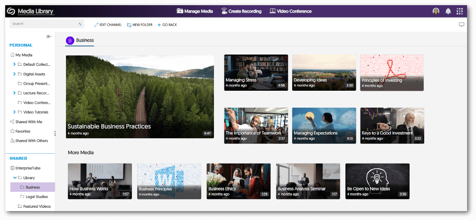Viewport: 476px width, 220px height.
Task: Open Shared With Others
Action: 29,141
